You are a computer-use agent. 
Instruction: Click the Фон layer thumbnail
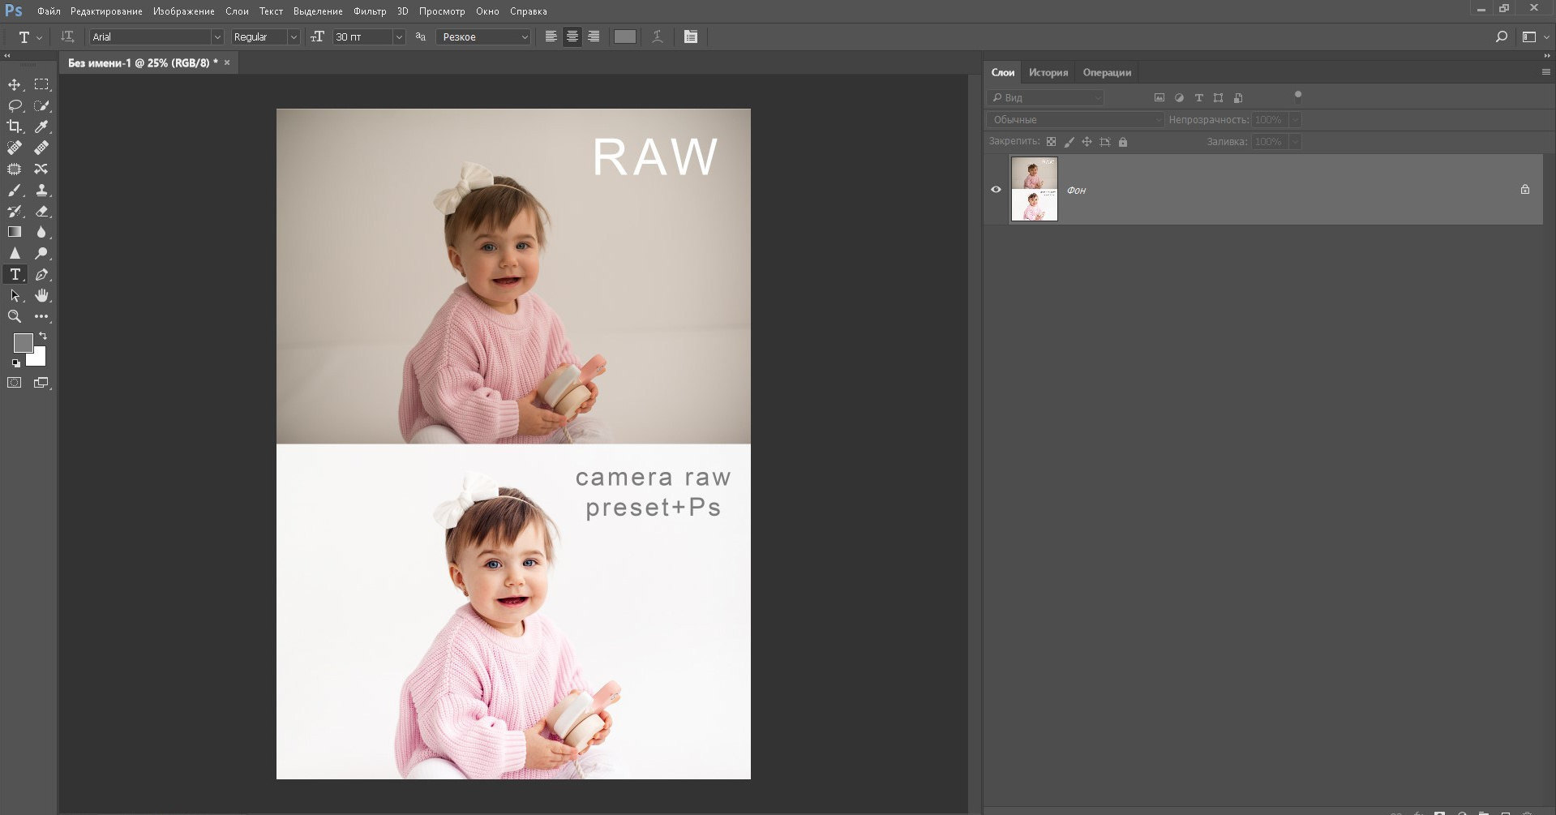click(1034, 189)
